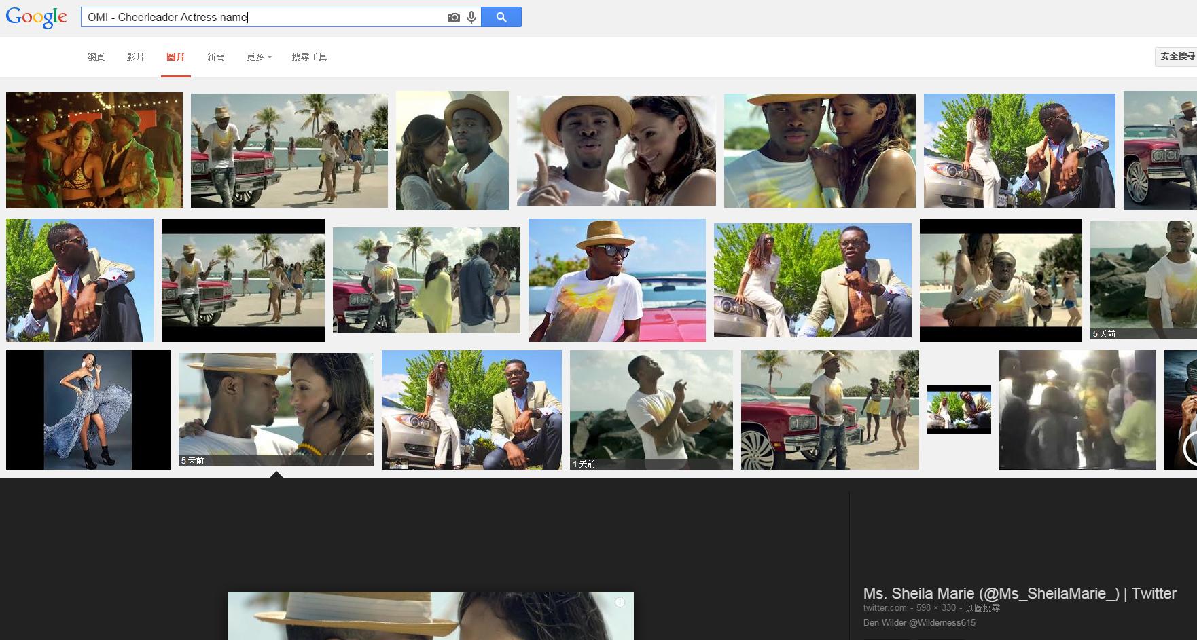The width and height of the screenshot is (1197, 640).
Task: Select thumbnail of woman in blue ruffled dress
Action: (x=88, y=410)
